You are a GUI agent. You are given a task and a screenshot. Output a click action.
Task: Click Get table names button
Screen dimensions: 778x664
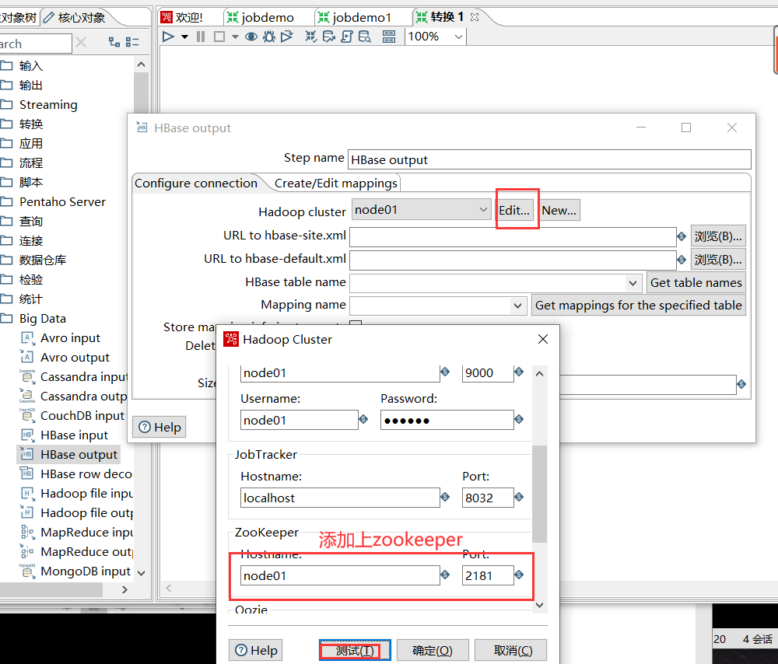click(x=696, y=282)
